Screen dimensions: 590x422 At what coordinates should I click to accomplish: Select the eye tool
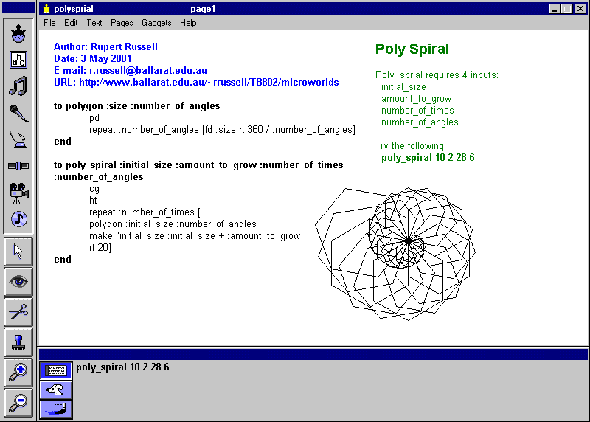[x=18, y=282]
